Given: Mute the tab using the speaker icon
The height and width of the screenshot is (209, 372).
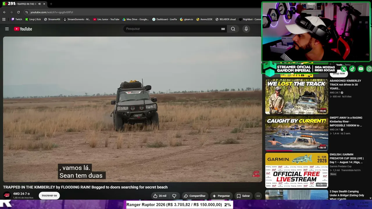Looking at the screenshot, I should 40,4.
